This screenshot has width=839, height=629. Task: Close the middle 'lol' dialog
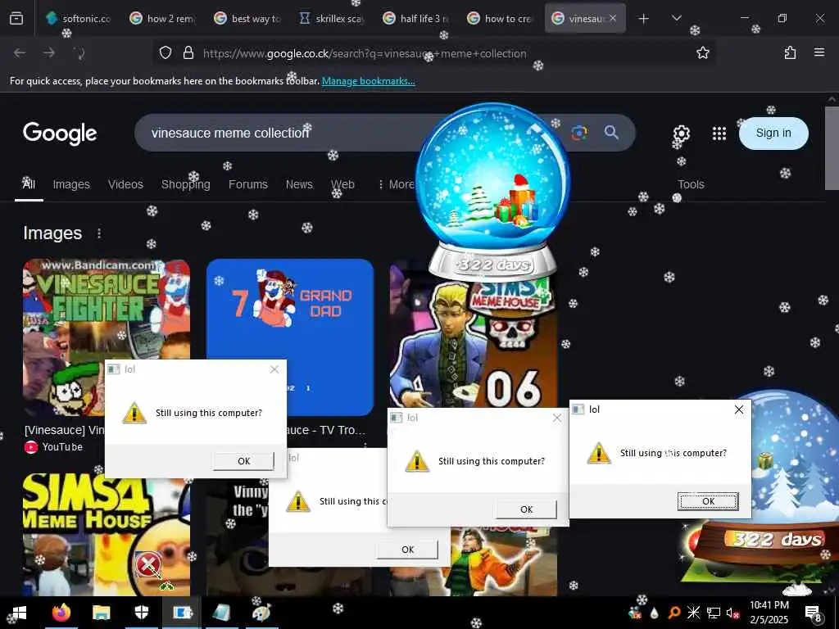point(557,418)
